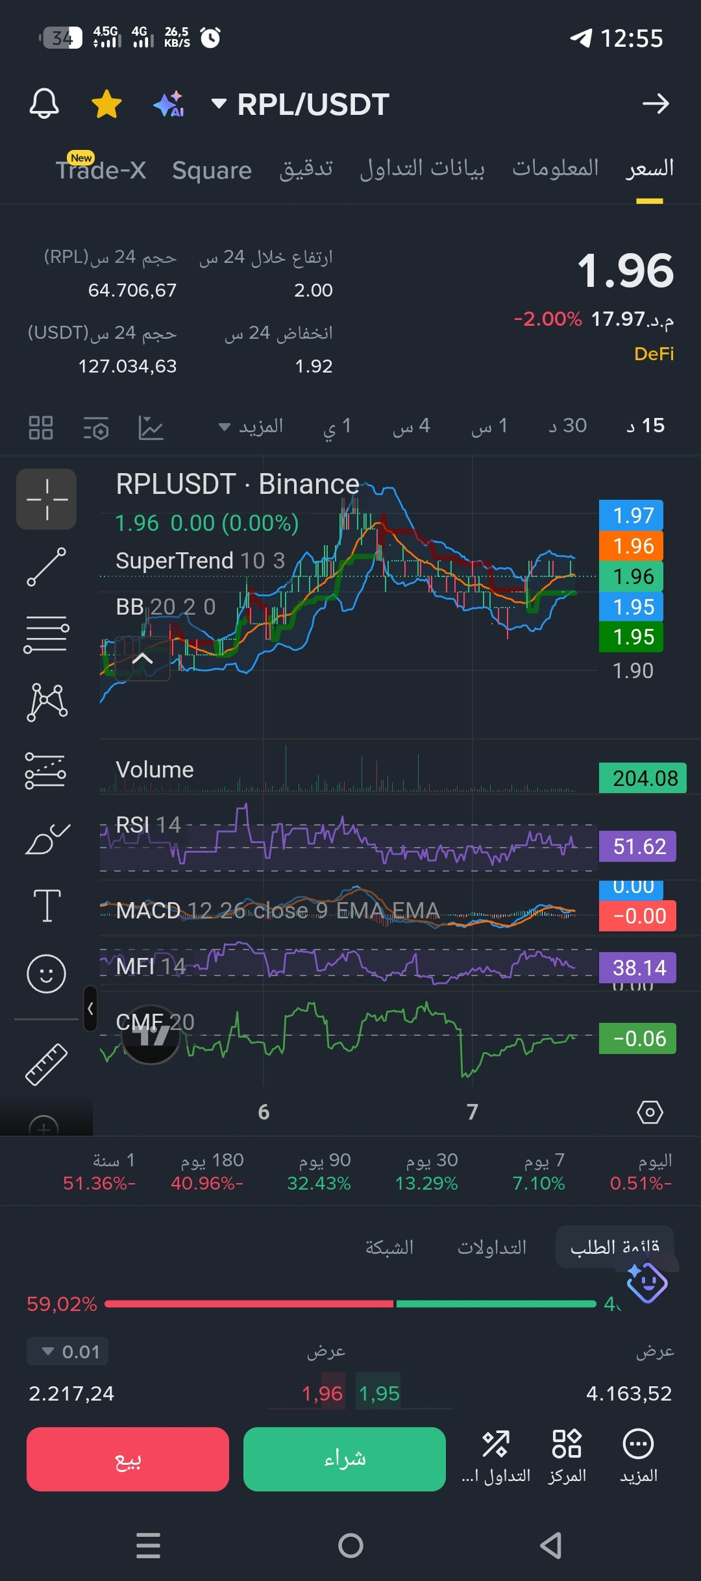The image size is (701, 1581).
Task: Tap the buy/sell ratio bar
Action: click(x=350, y=1304)
